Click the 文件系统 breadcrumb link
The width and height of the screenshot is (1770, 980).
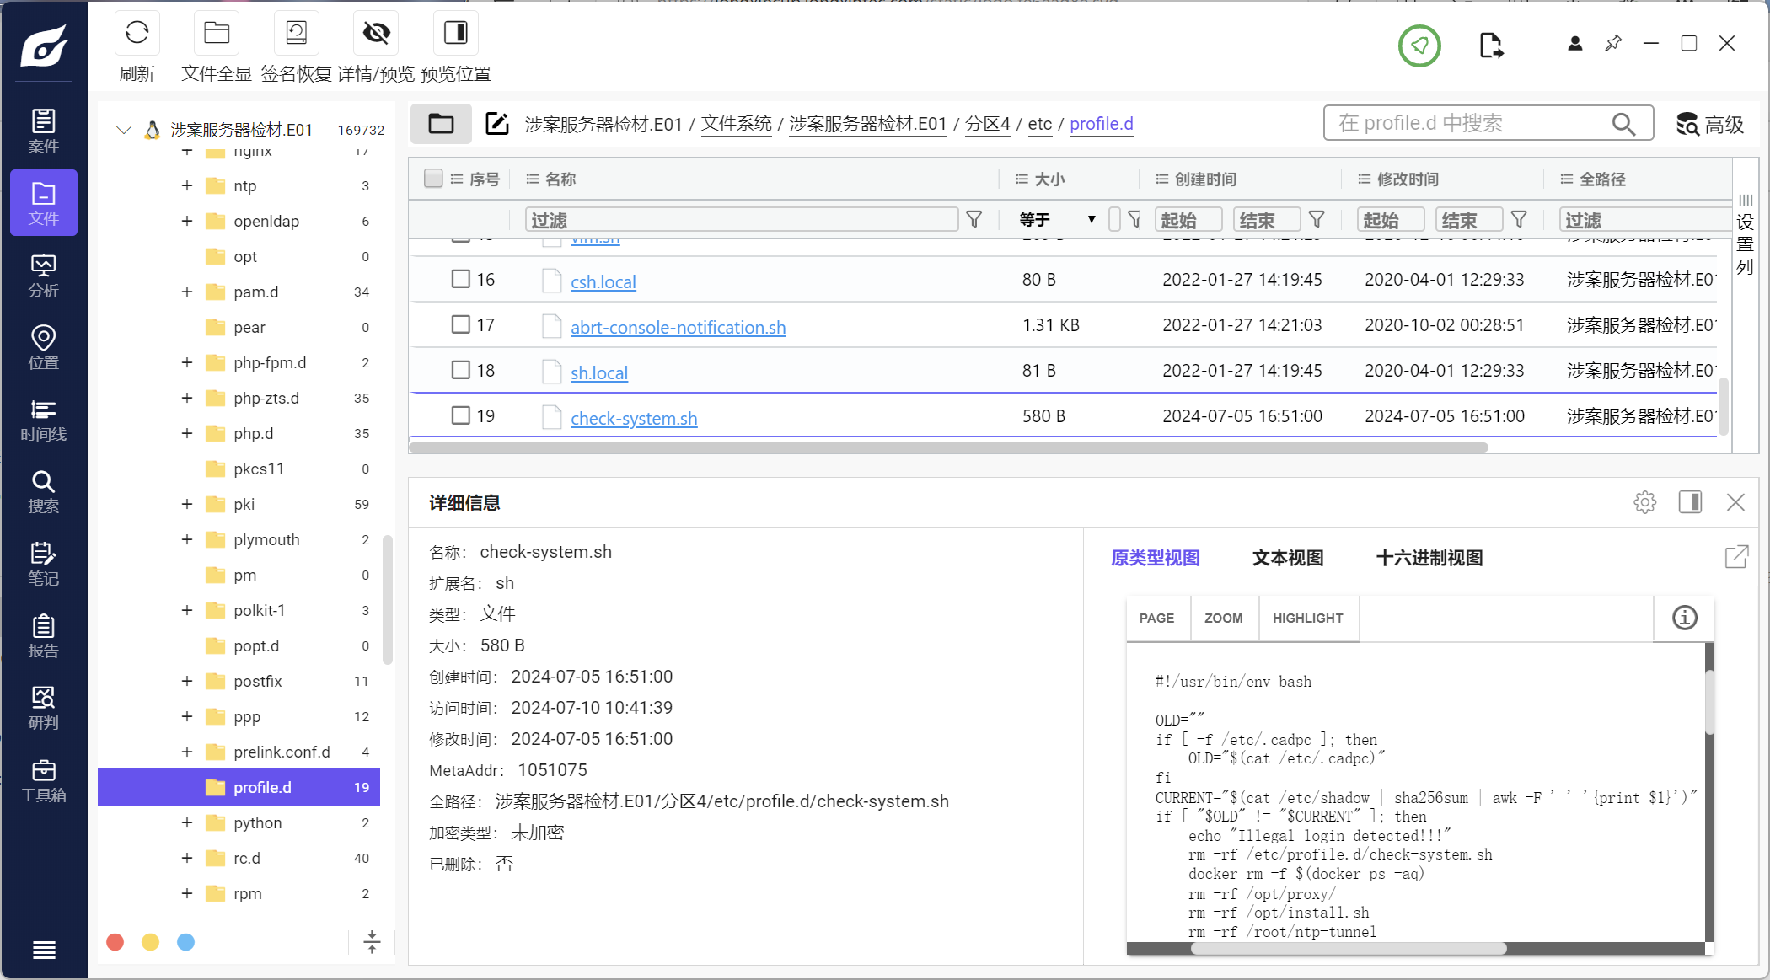tap(736, 124)
